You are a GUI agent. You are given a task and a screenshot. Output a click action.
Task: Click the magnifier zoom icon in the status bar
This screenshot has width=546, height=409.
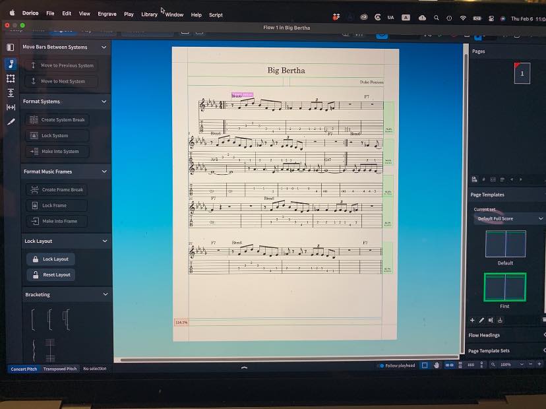[493, 364]
